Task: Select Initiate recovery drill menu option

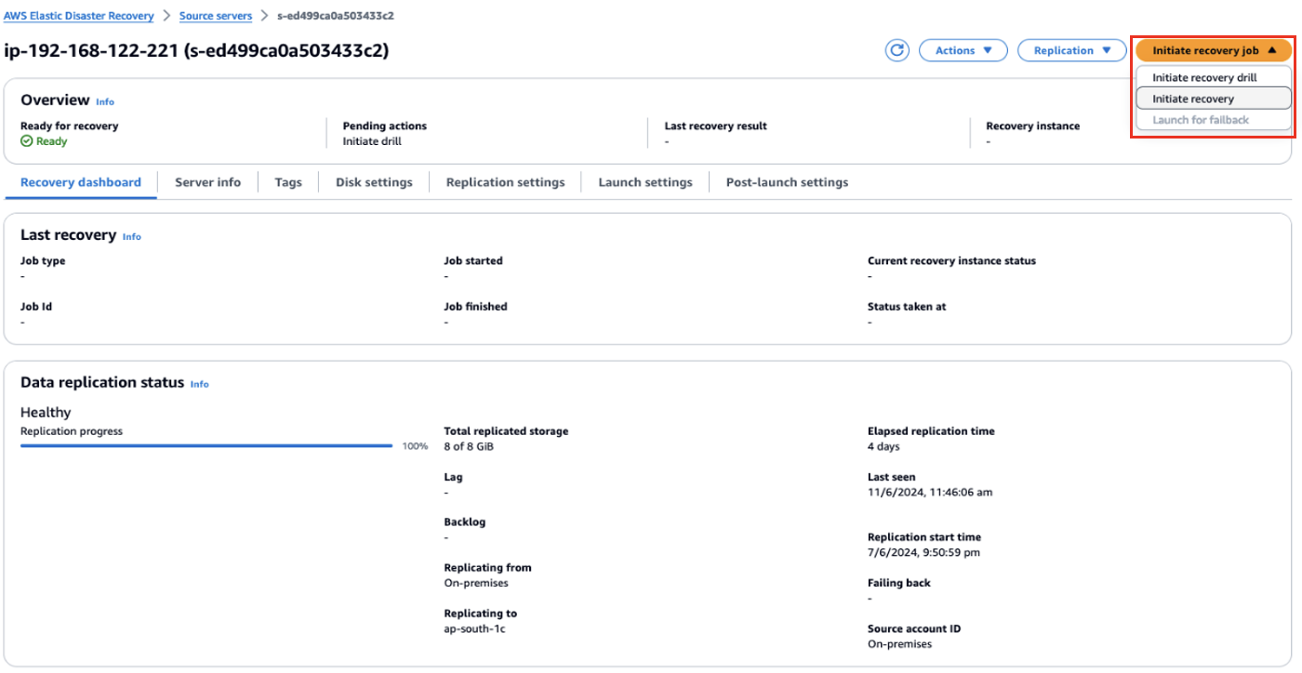Action: (x=1204, y=78)
